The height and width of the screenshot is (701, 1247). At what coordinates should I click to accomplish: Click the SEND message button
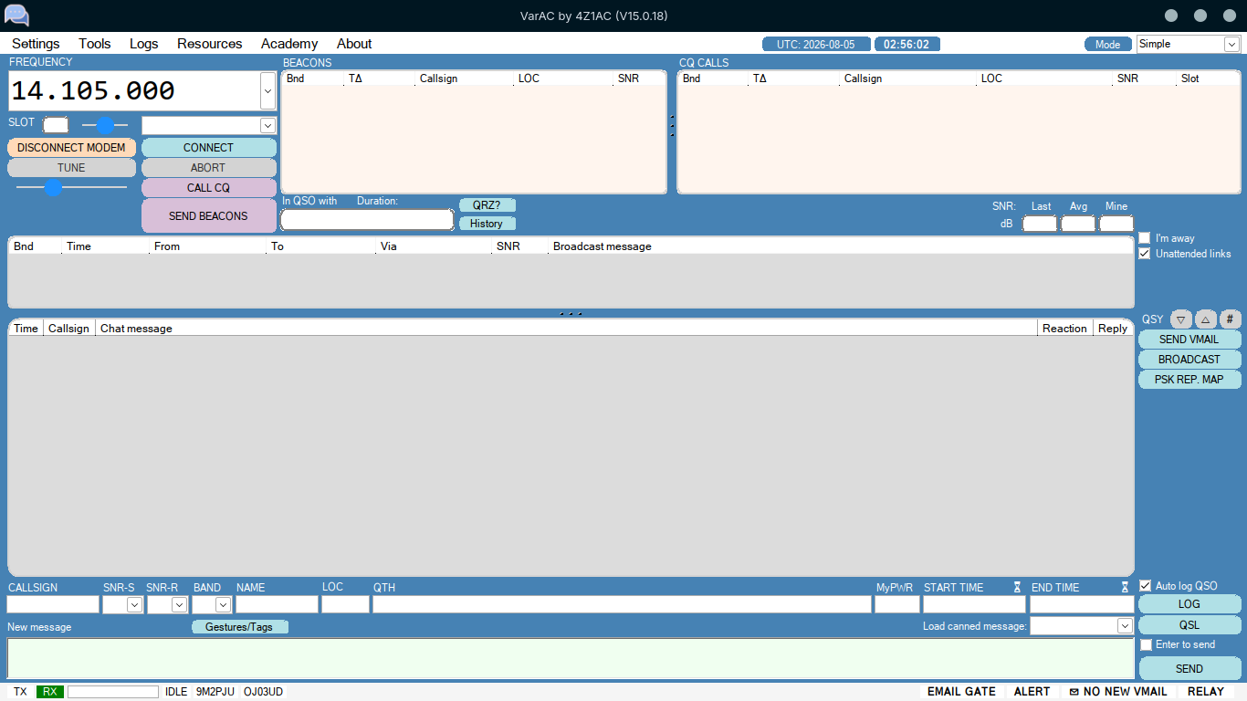click(1189, 669)
